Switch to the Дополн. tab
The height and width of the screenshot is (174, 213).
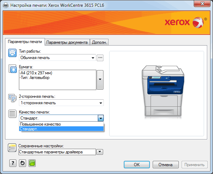99,42
